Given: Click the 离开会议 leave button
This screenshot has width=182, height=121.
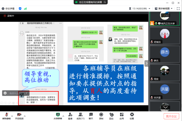Looking at the screenshot, I should click(171, 116).
